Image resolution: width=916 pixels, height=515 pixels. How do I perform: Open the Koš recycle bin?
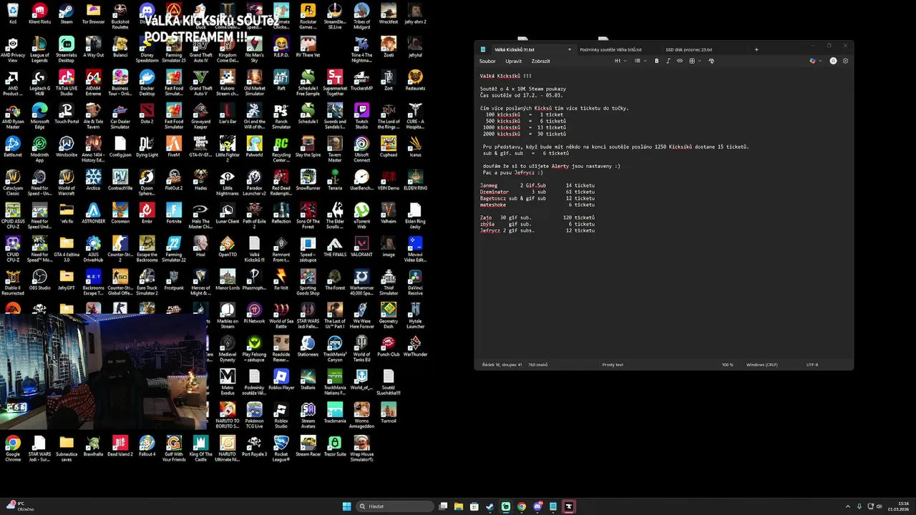coord(13,14)
